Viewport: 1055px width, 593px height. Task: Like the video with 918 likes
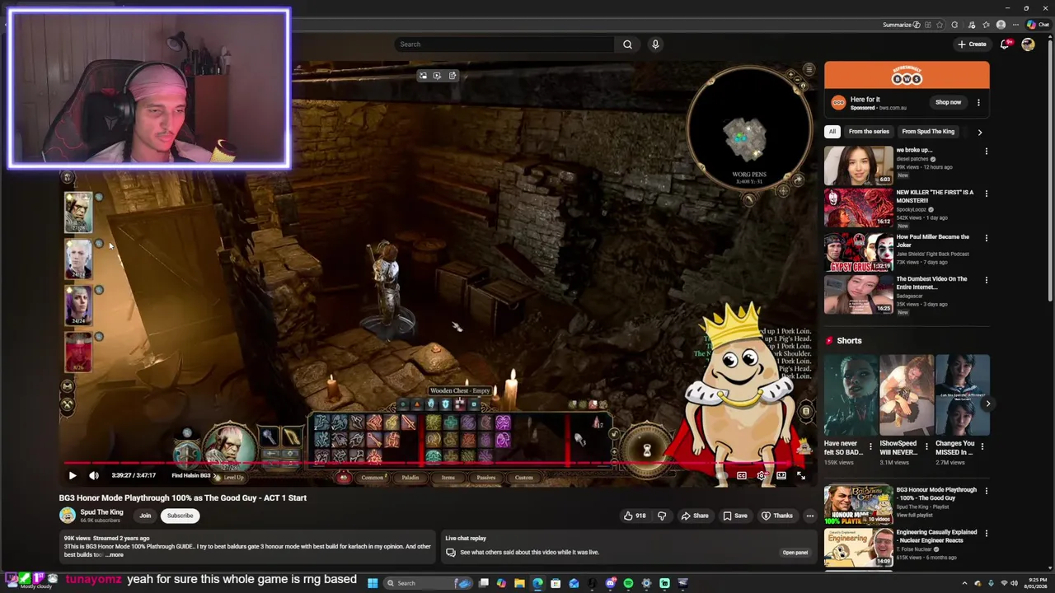click(635, 516)
